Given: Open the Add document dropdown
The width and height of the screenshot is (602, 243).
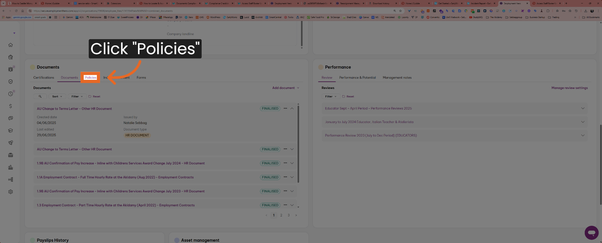Looking at the screenshot, I should [286, 88].
